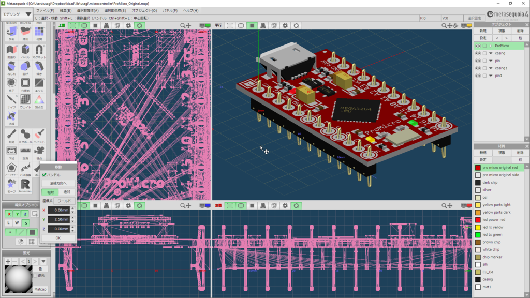530x298 pixels.
Task: Open the オブジェクト(O) menu
Action: click(x=144, y=11)
